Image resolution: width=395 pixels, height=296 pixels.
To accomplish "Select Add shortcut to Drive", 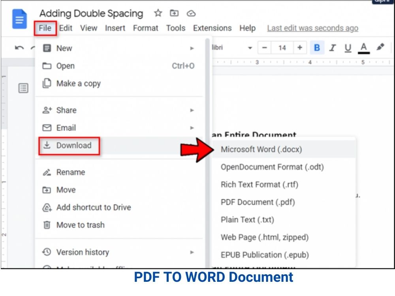I will pyautogui.click(x=119, y=208).
